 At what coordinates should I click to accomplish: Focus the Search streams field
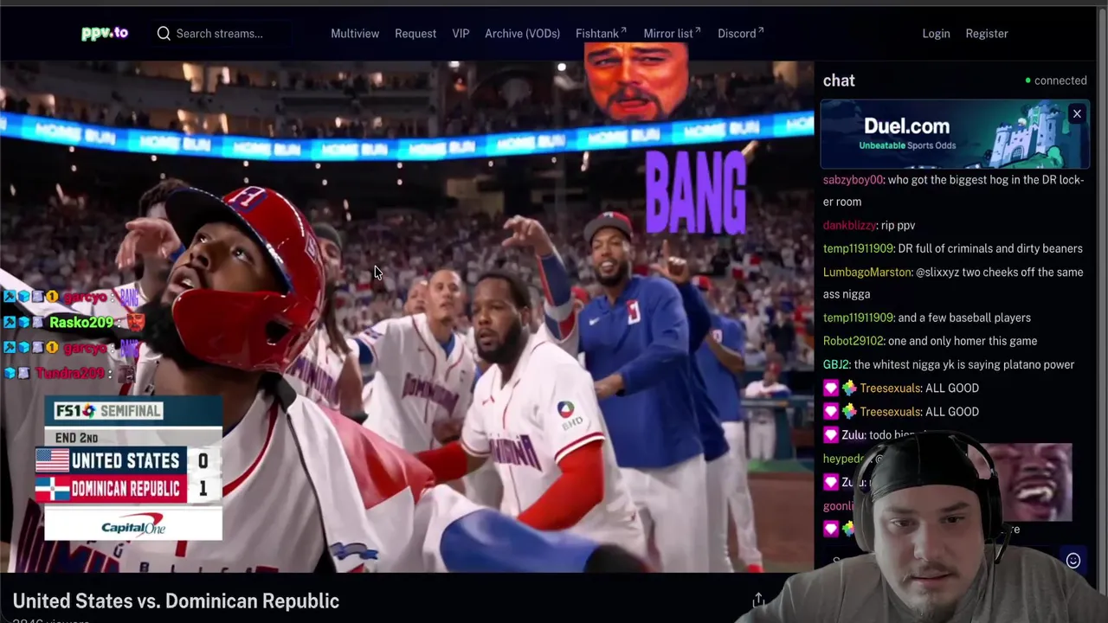(220, 34)
